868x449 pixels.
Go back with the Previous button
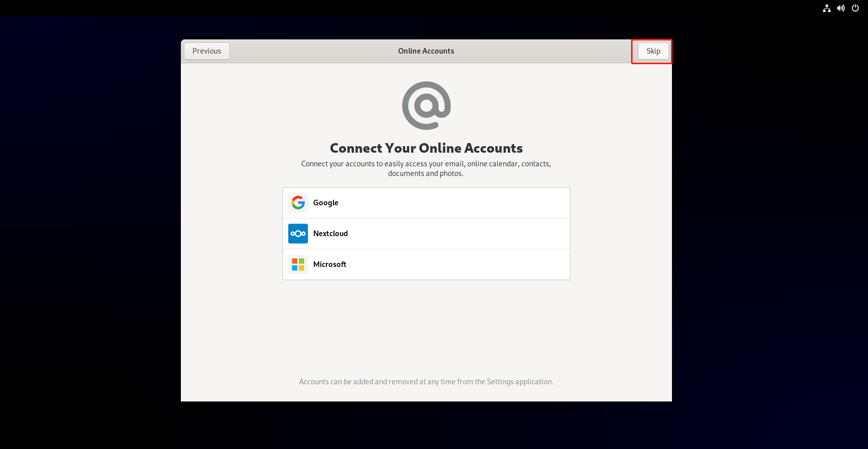[x=207, y=51]
